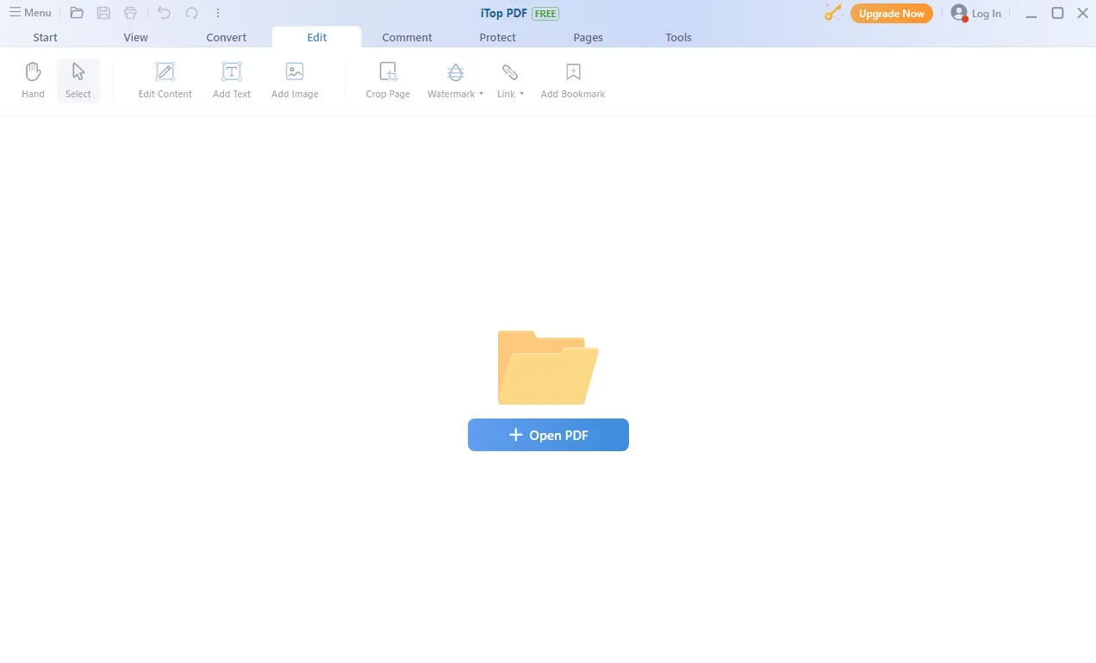Choose the Crop Page tool

point(388,81)
